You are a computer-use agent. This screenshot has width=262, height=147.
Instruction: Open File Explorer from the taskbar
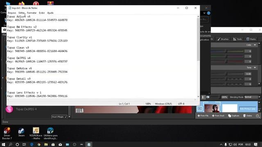pyautogui.click(x=46, y=144)
